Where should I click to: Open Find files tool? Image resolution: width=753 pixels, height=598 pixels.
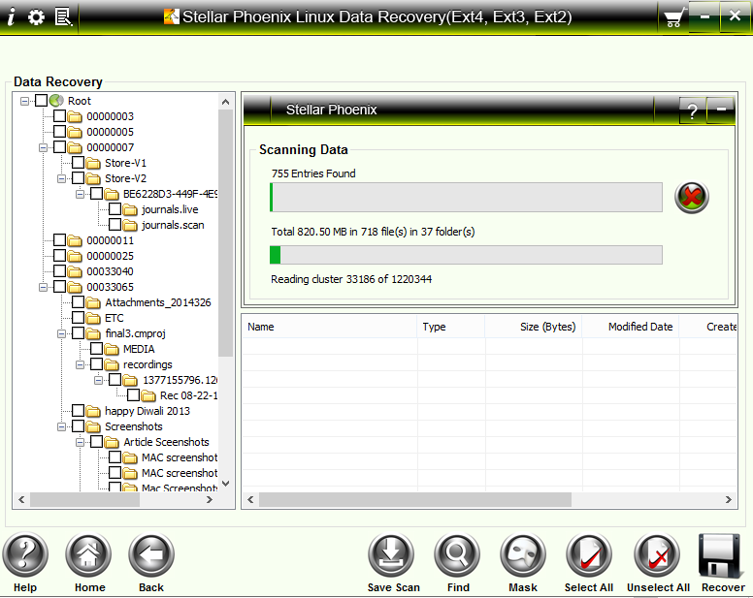pyautogui.click(x=457, y=554)
